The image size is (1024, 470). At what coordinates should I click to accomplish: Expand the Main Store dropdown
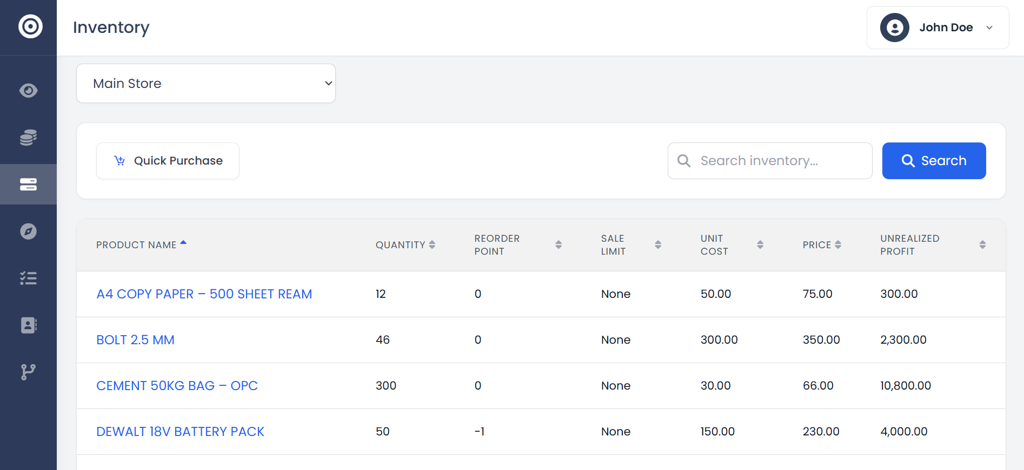tap(206, 84)
